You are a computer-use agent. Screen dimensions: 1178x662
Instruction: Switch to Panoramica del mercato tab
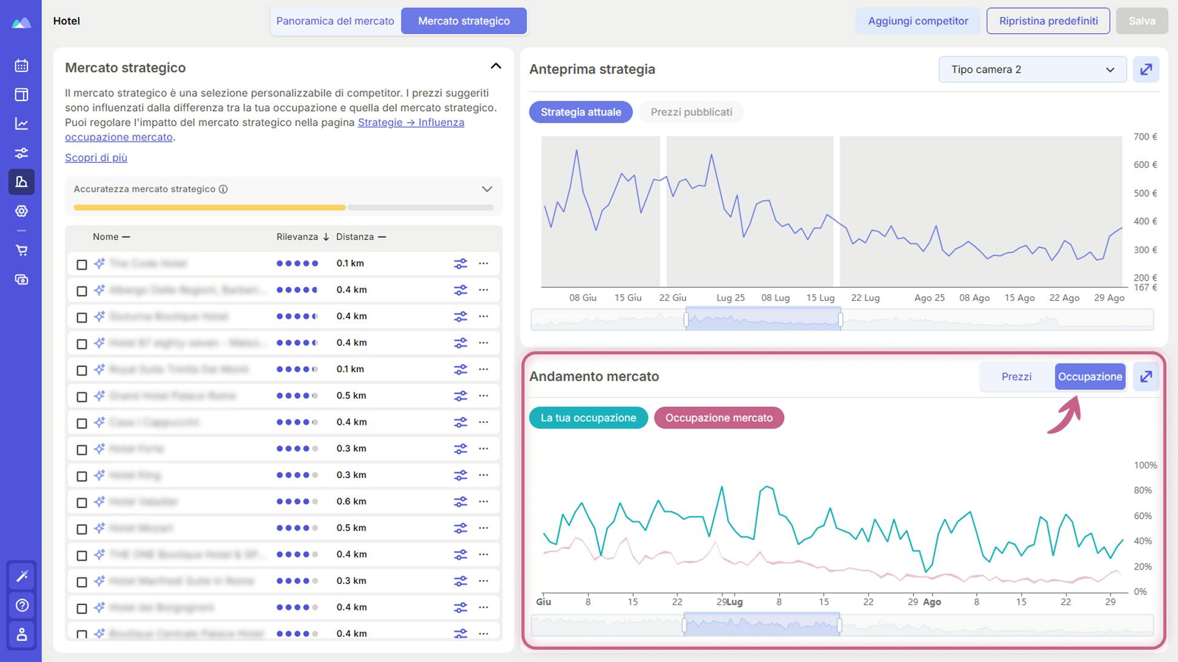tap(335, 21)
